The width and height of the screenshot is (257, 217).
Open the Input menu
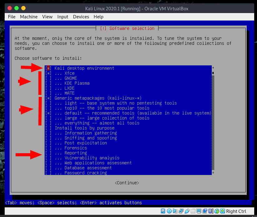(63, 17)
